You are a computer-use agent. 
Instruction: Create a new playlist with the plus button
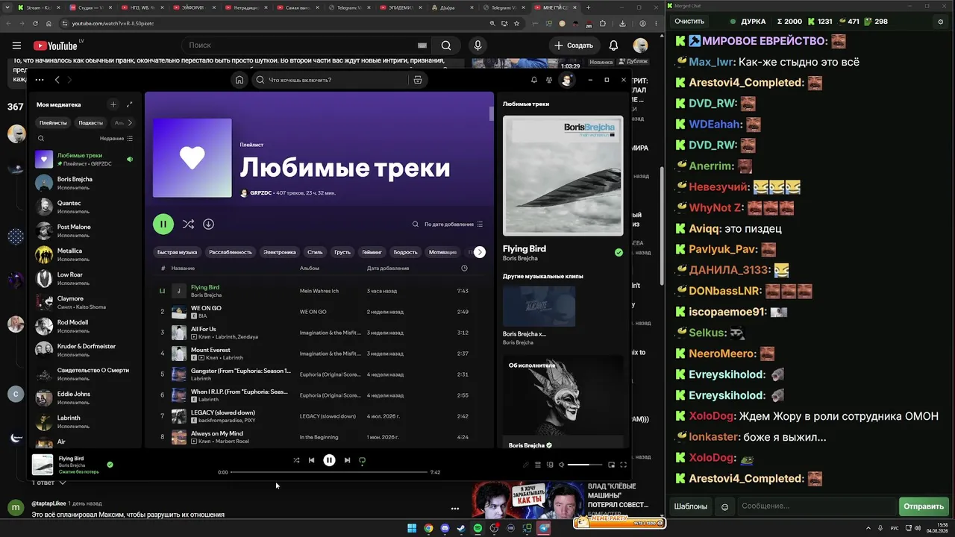click(113, 104)
